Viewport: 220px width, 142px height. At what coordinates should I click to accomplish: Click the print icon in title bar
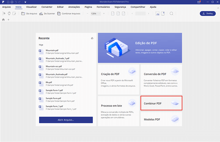pos(12,2)
